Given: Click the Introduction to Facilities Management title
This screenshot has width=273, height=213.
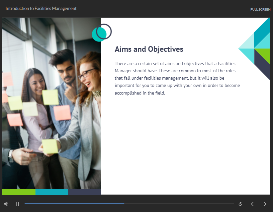Looking at the screenshot, I should coord(41,8).
